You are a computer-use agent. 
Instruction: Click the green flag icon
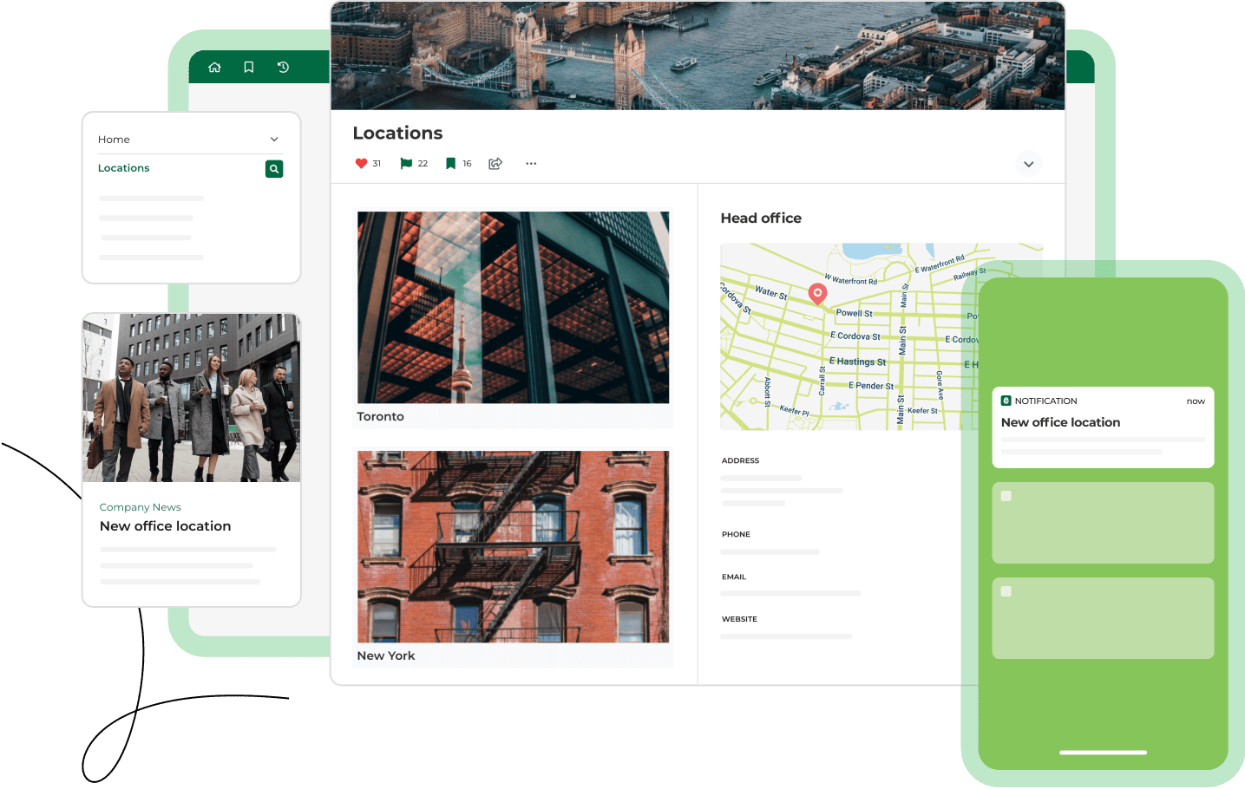pyautogui.click(x=405, y=164)
